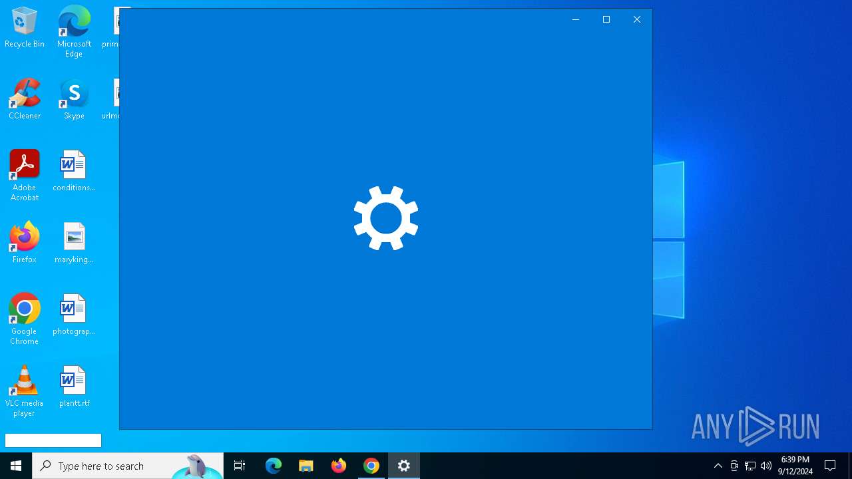Viewport: 852px width, 479px height.
Task: Select the conditions Word document icon
Action: 74,171
